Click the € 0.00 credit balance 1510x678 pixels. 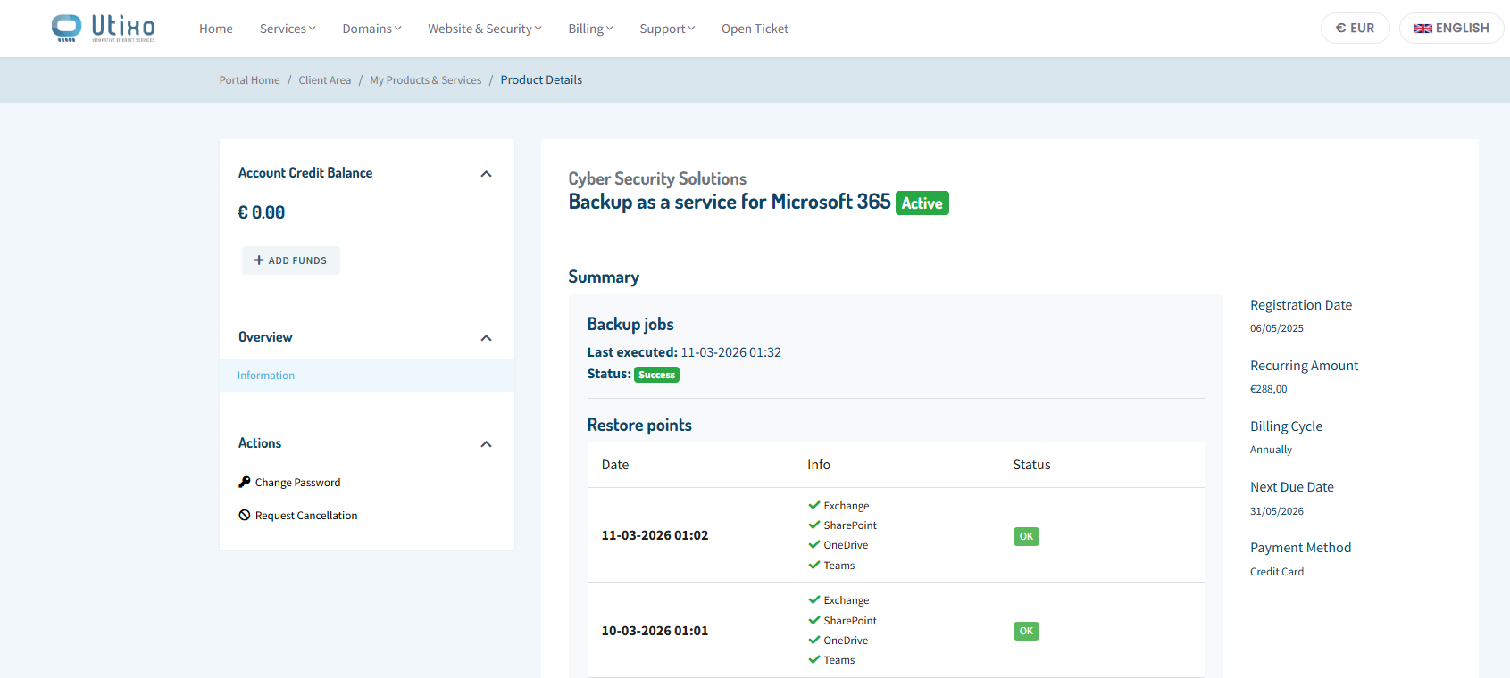262,212
